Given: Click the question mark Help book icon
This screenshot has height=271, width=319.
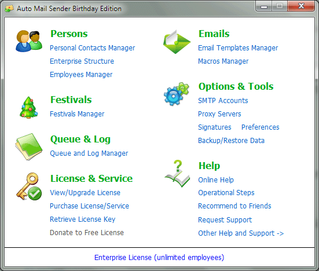Looking at the screenshot, I should click(x=177, y=174).
